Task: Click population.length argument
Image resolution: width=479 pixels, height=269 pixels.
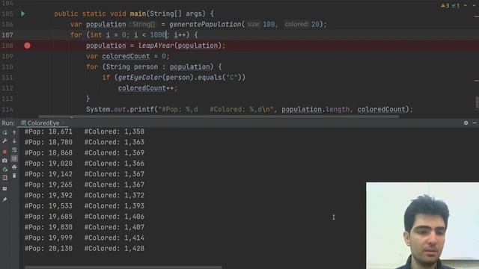Action: [315, 110]
